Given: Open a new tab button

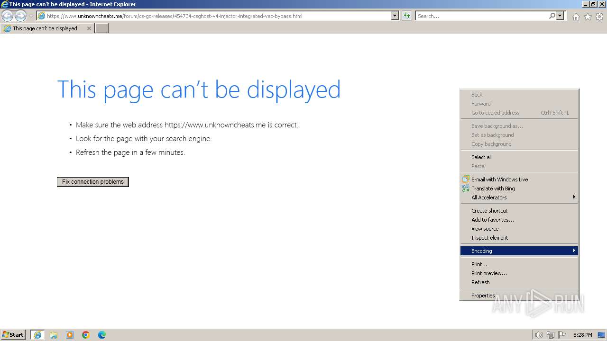Looking at the screenshot, I should pos(102,28).
